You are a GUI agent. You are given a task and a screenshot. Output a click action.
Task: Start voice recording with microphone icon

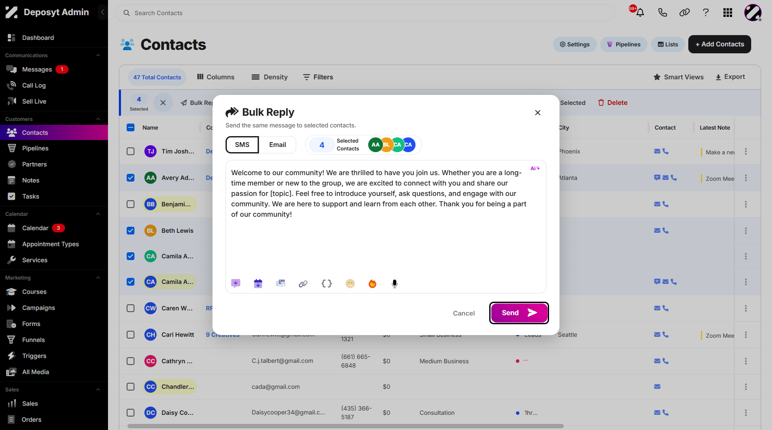(x=395, y=283)
